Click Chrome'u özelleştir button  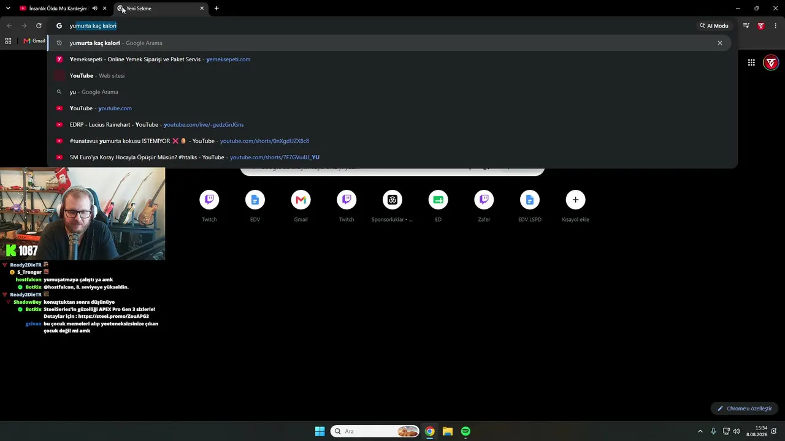coord(745,409)
